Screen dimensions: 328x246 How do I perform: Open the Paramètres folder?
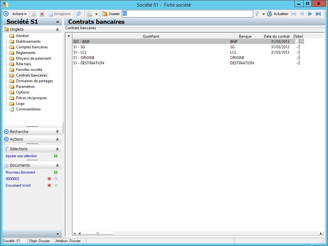[x=25, y=86]
